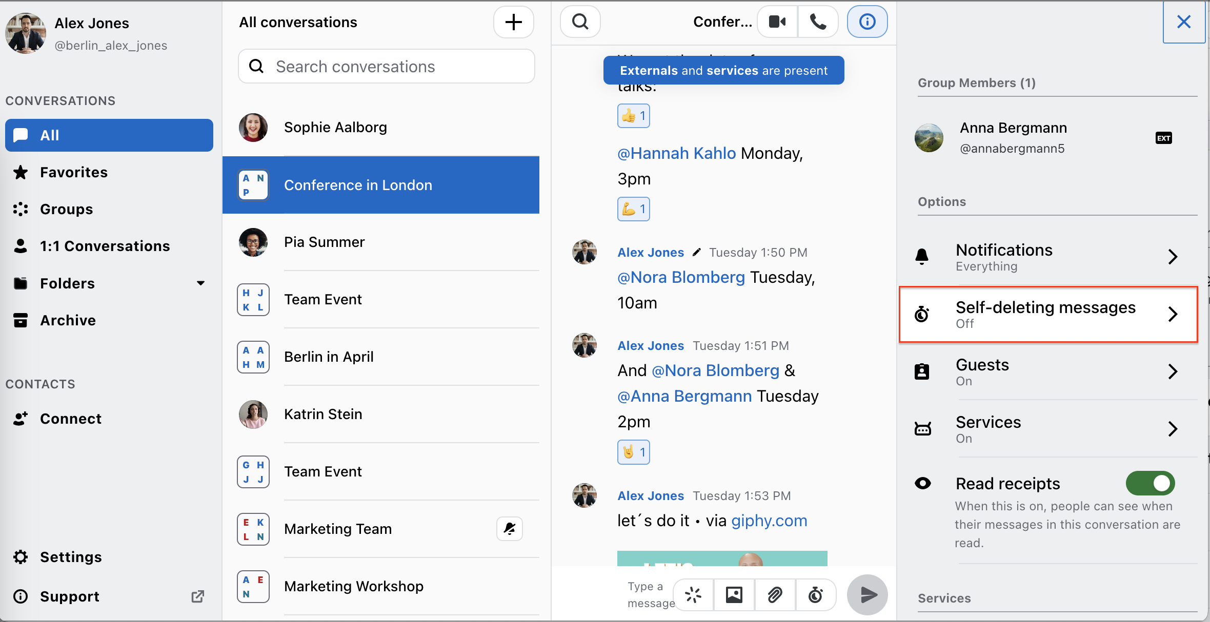Add a reaction count on the thumbs-up emoji
The height and width of the screenshot is (622, 1210).
(634, 115)
